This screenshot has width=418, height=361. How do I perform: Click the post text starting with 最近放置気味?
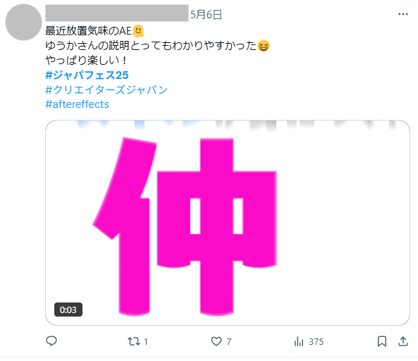[x=158, y=46]
